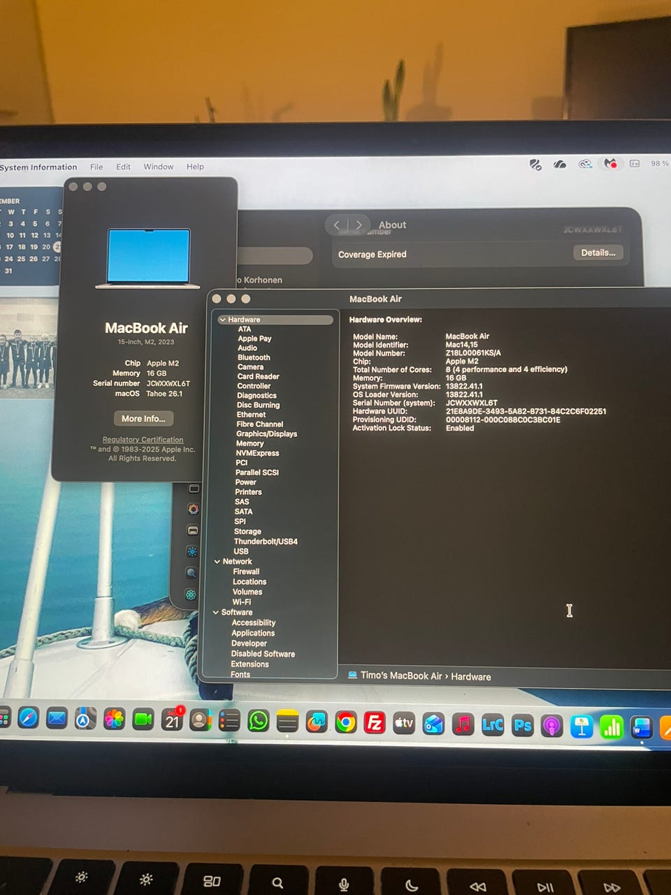Open the Edit menu
This screenshot has height=895, width=671.
(123, 166)
